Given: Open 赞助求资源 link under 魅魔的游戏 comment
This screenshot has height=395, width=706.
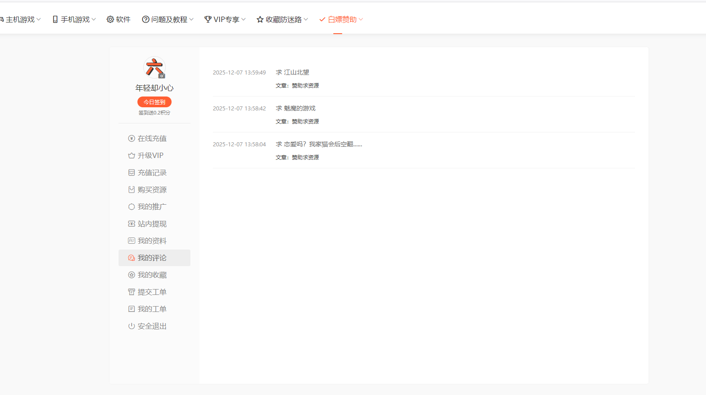Looking at the screenshot, I should click(x=305, y=122).
